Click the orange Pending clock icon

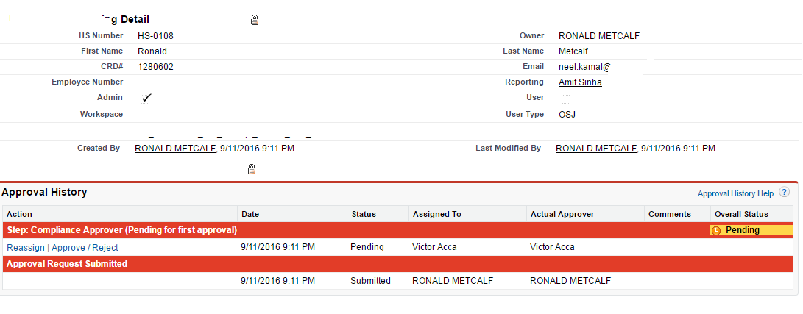tap(716, 230)
